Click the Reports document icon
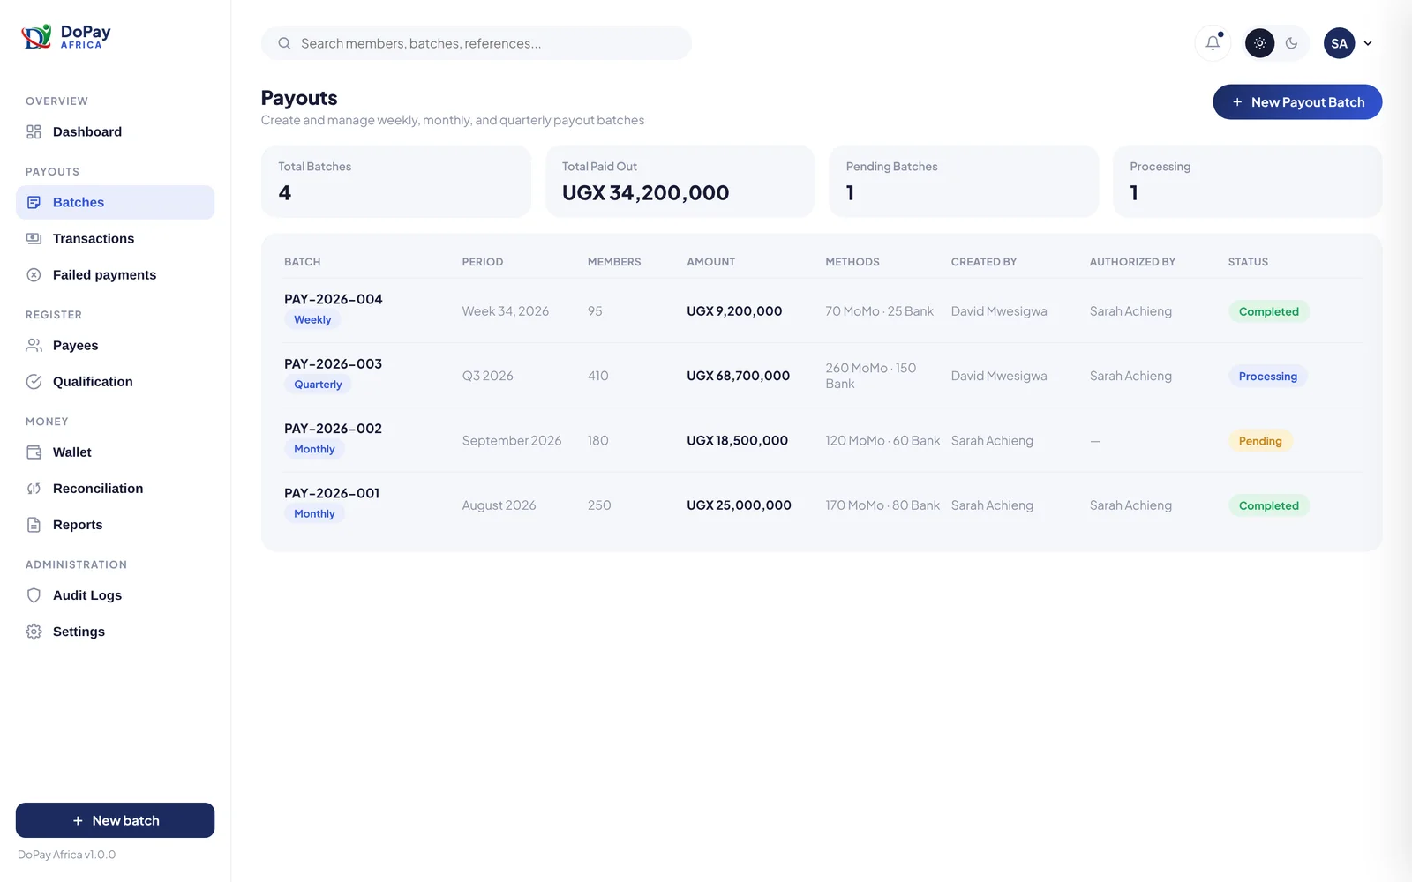This screenshot has width=1412, height=882. (x=34, y=525)
